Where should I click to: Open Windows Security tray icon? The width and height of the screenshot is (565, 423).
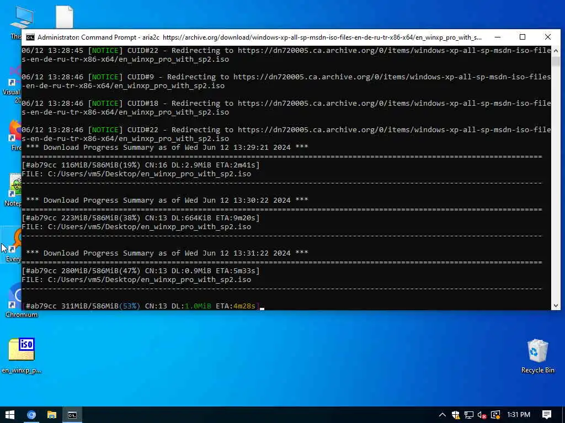(x=456, y=415)
